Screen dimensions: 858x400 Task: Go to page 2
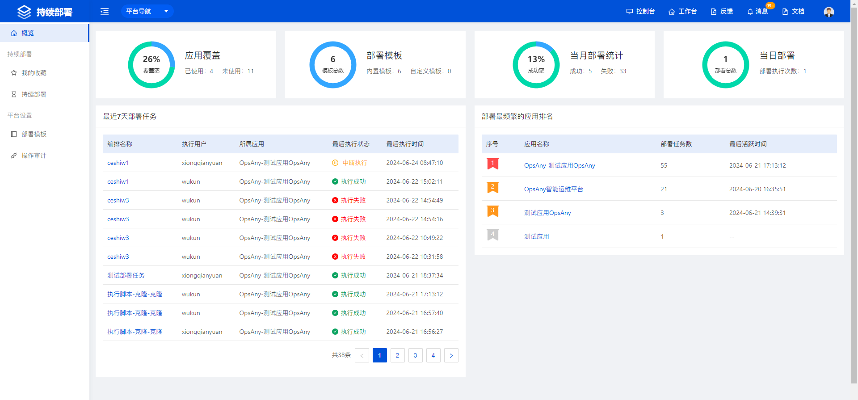pos(398,355)
